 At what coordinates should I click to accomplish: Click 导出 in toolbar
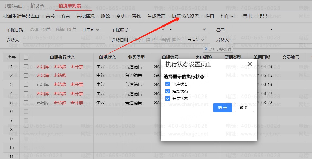coord(247,17)
